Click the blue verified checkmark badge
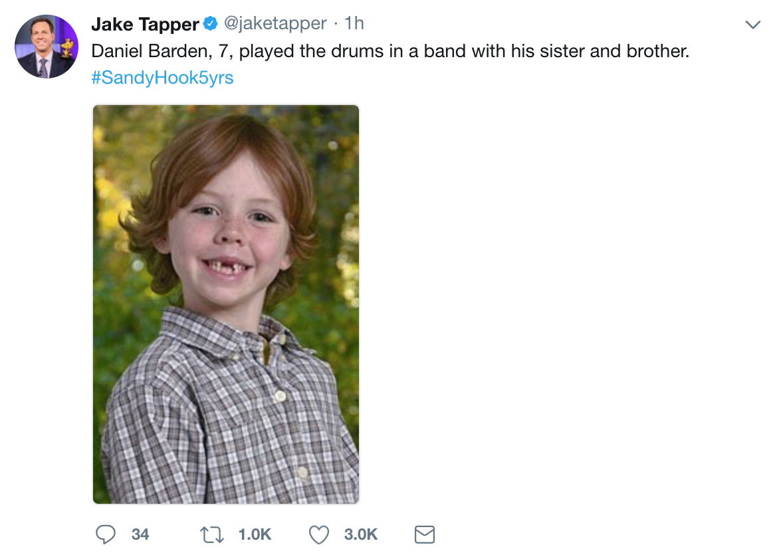 pyautogui.click(x=210, y=25)
